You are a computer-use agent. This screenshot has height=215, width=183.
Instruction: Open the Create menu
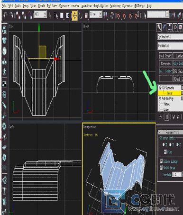tap(42, 6)
